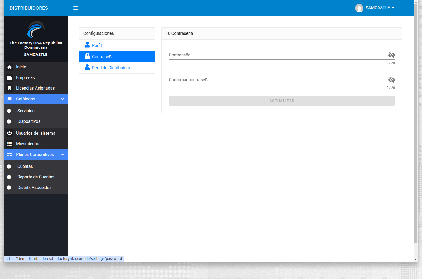Open Dispositivos under Catálogos
The image size is (422, 279).
pos(36,121)
